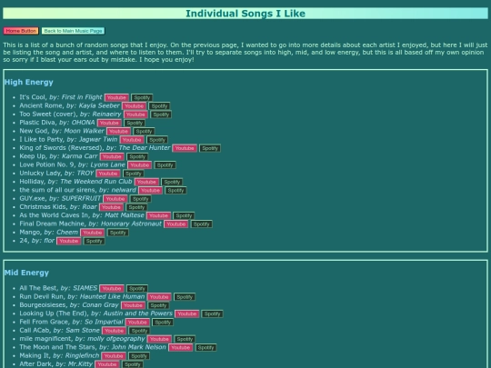Viewport: 491px width, 368px height.
Task: Open Christmas Kids Youtube link
Action: (111, 207)
